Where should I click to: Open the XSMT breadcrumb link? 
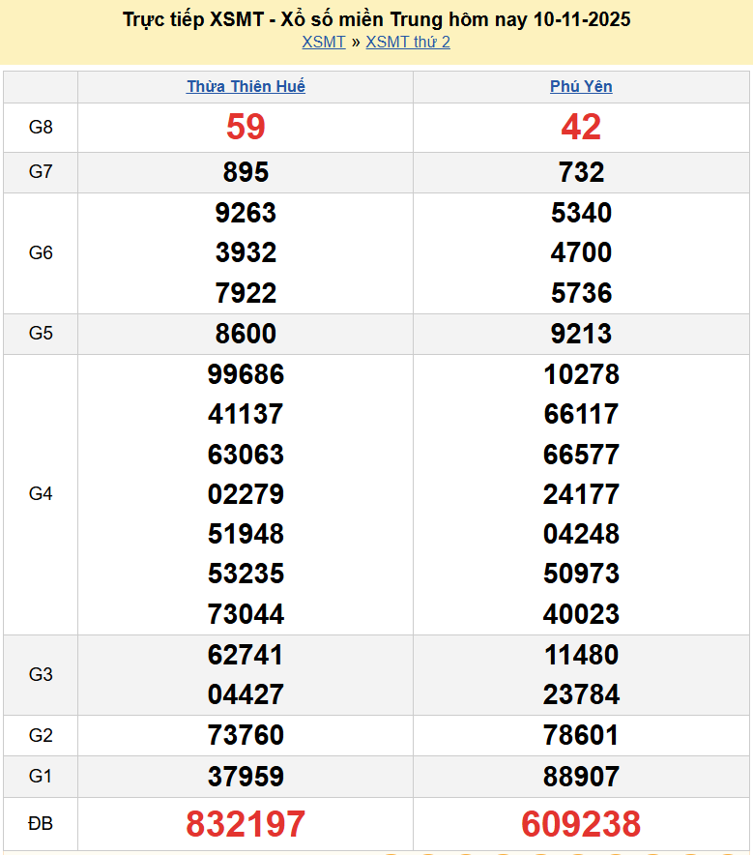(x=323, y=42)
